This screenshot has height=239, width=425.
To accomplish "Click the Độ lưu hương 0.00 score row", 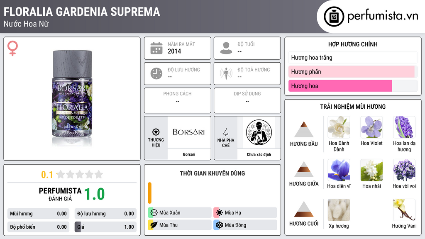I will [105, 214].
